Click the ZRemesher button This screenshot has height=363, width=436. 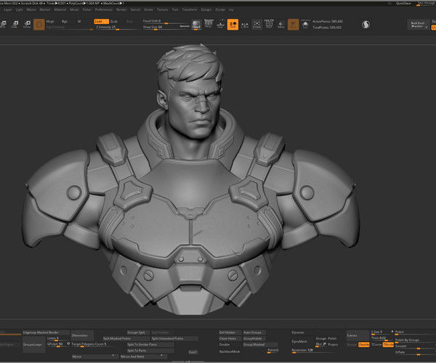click(82, 335)
